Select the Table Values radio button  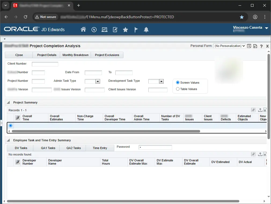[178, 89]
